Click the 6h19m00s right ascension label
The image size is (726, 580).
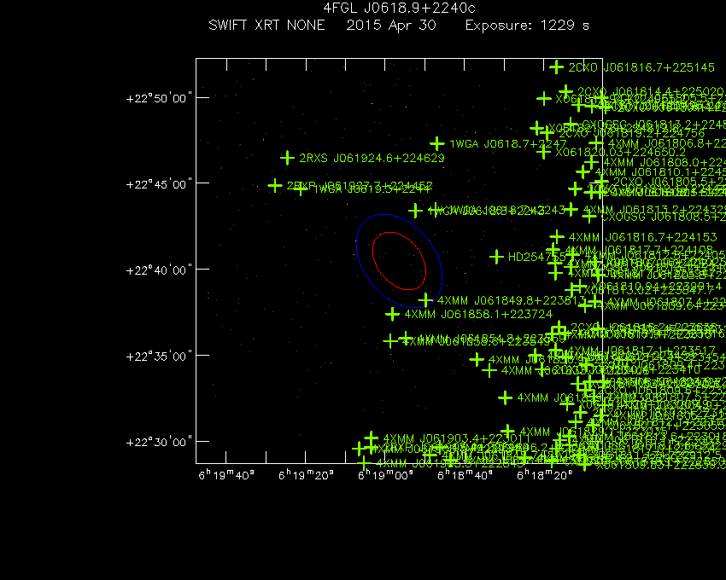386,475
